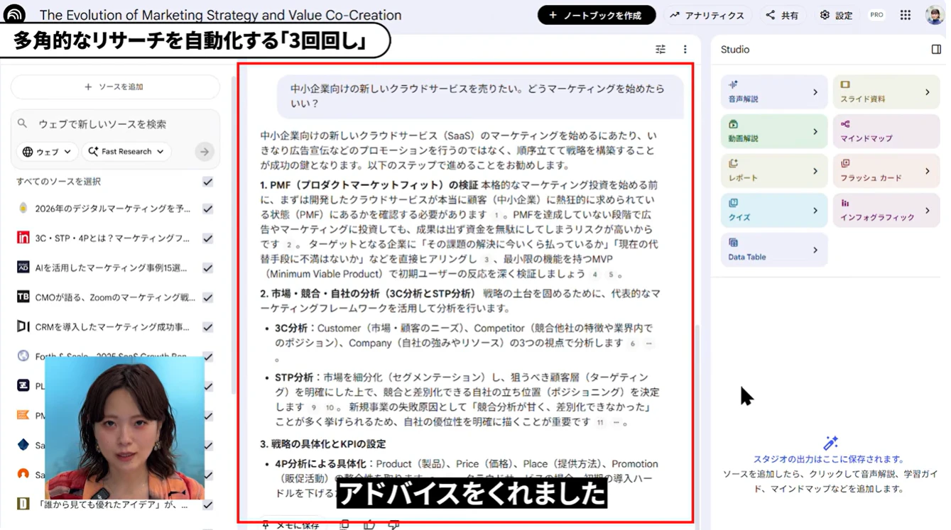Image resolution: width=951 pixels, height=530 pixels.
Task: Uncheck the Forth & Scale source checkbox
Action: (208, 357)
